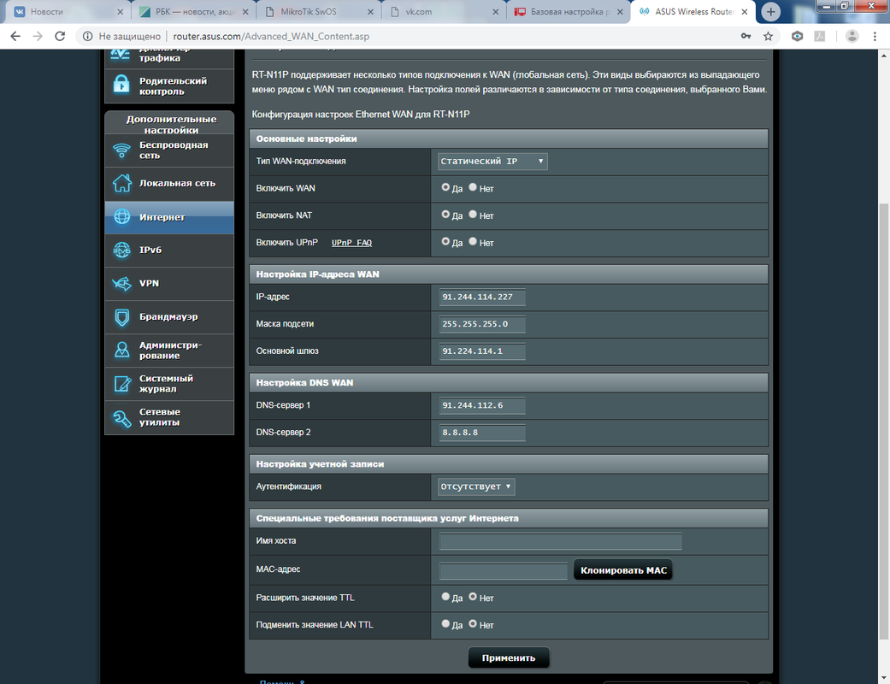
Task: Open a new browser tab
Action: [770, 11]
